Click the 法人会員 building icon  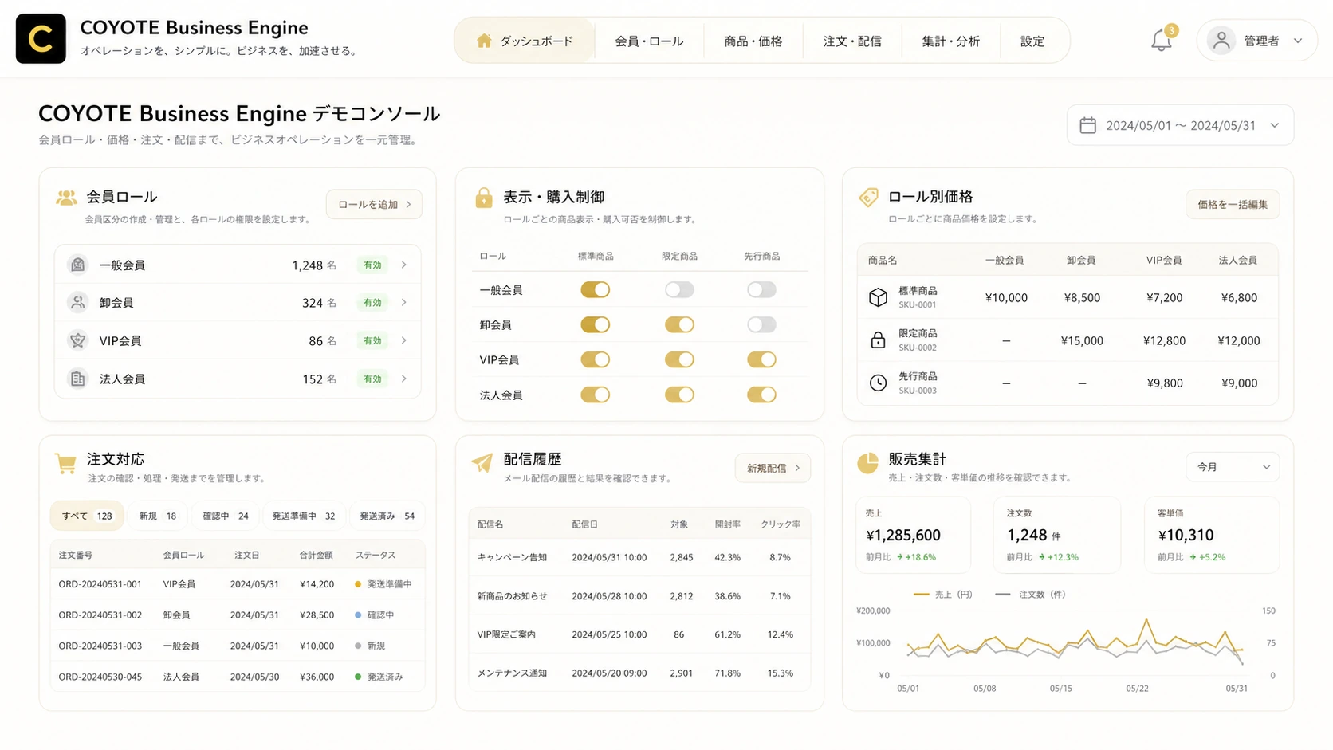[x=77, y=379]
